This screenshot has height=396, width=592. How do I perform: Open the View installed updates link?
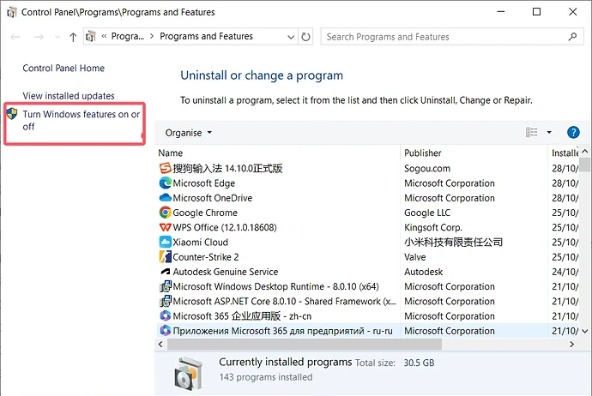(69, 96)
